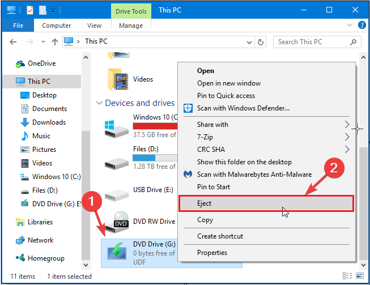This screenshot has width=370, height=285.
Task: Choose Pin to Start
Action: click(266, 187)
